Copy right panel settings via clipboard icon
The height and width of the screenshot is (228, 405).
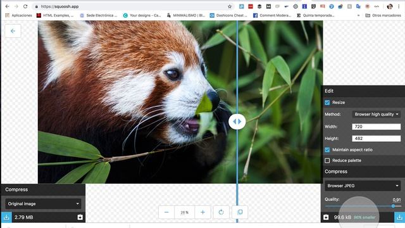(326, 217)
